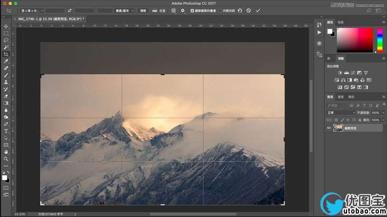Switch to the Libraries tab
387x217 pixels.
[329, 58]
